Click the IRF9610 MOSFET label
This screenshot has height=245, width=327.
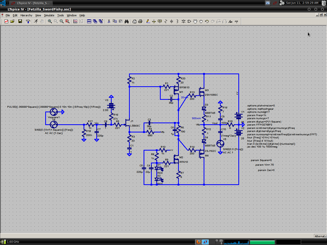(x=184, y=88)
